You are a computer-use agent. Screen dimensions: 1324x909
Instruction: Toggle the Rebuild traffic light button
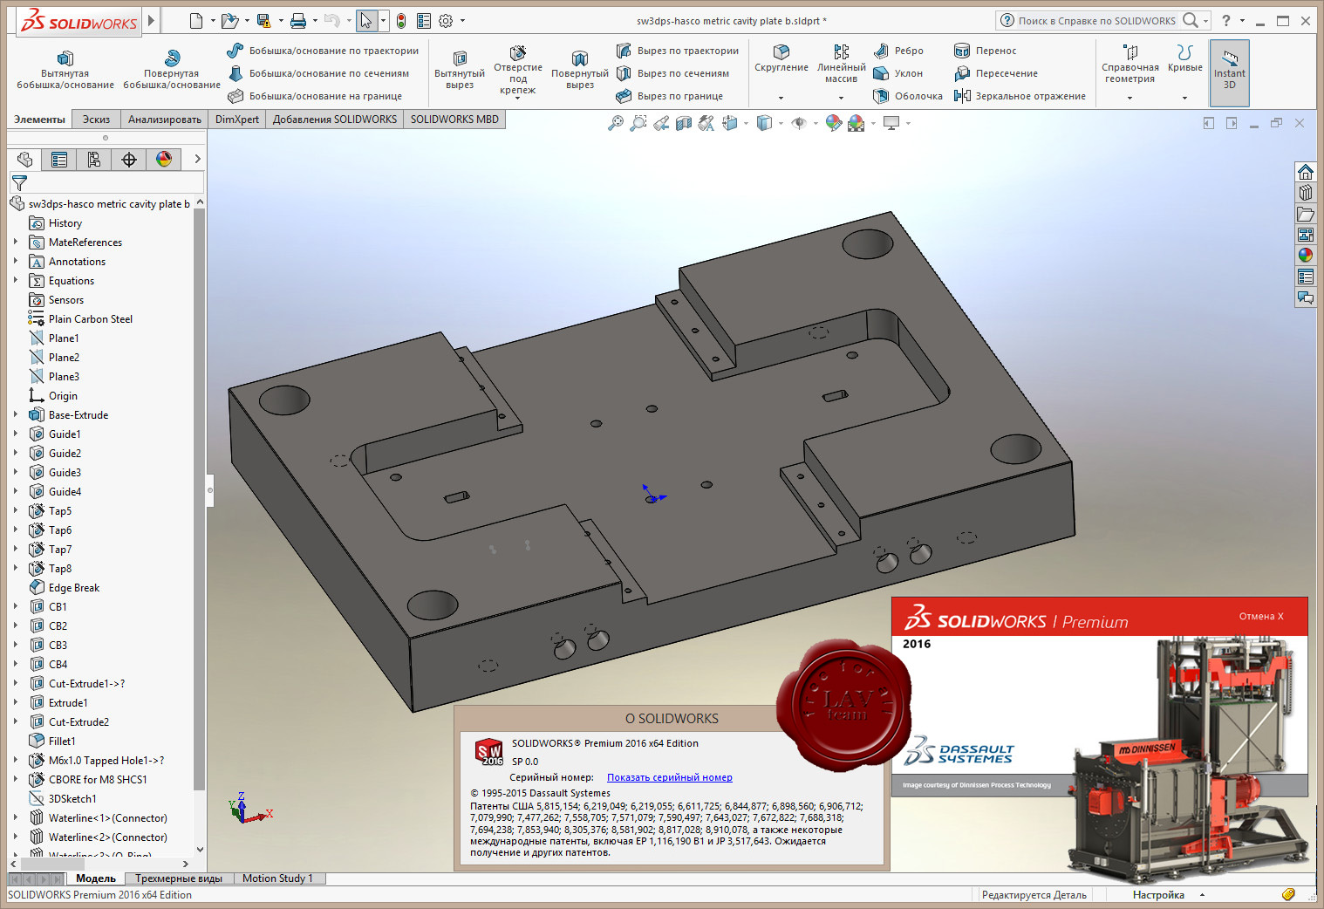coord(401,21)
